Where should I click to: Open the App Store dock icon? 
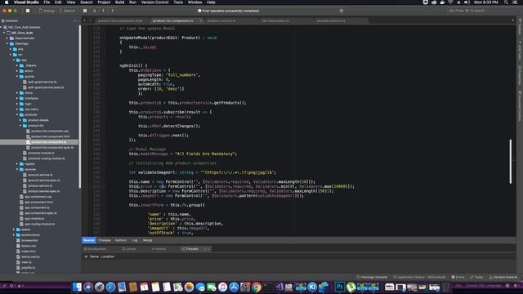(x=234, y=287)
